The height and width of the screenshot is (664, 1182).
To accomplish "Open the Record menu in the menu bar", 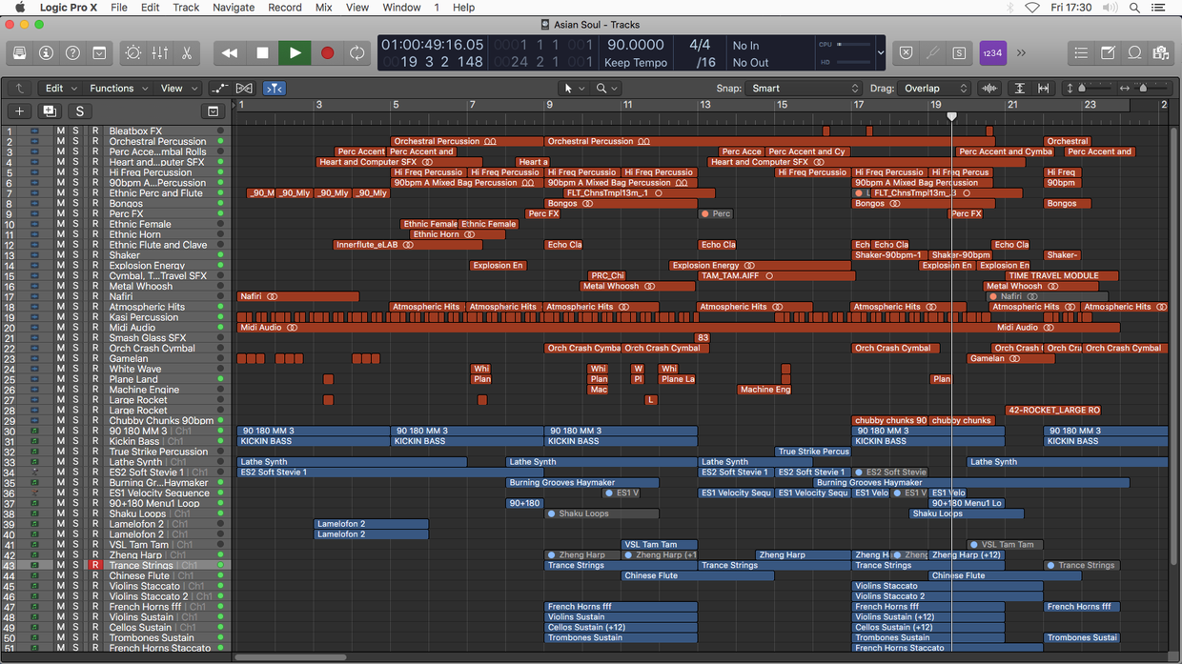I will click(284, 8).
